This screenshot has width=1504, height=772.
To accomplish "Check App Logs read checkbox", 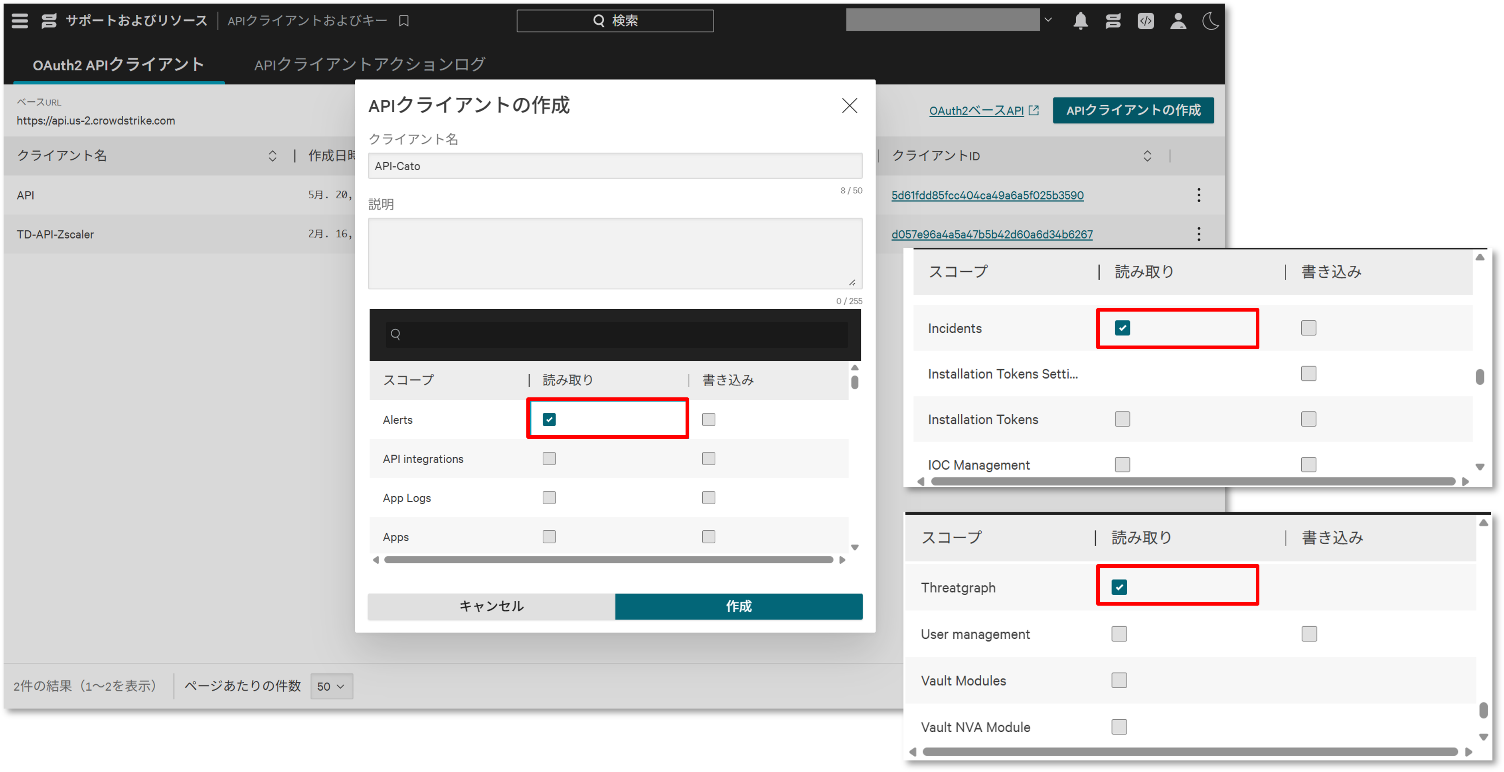I will [549, 498].
